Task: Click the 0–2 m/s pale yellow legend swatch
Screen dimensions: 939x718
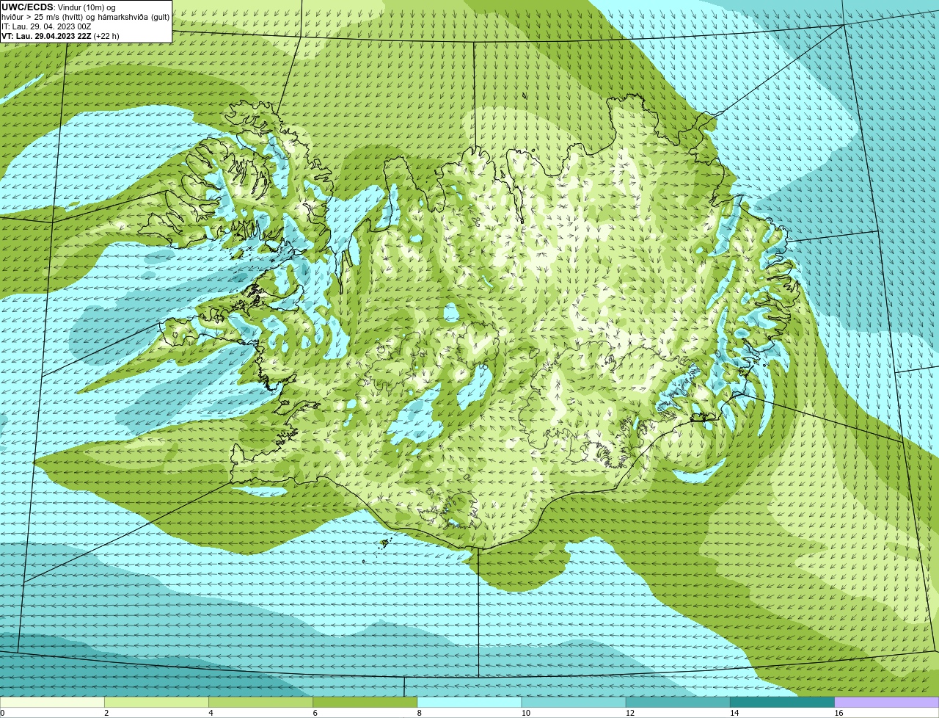Action: [x=52, y=702]
